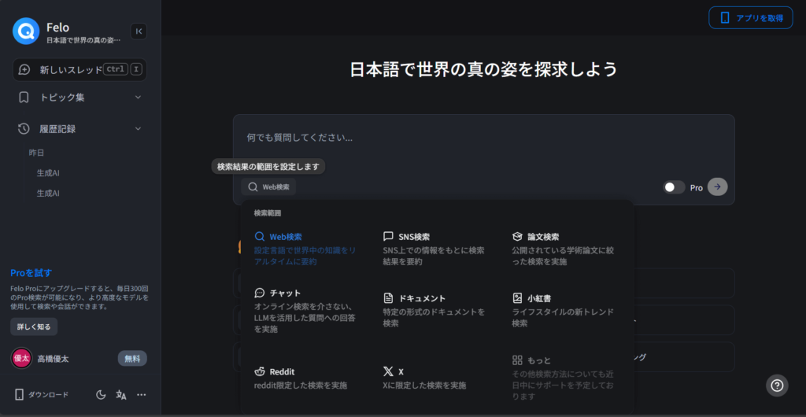Click the user avatar 優太
This screenshot has width=806, height=417.
(21, 358)
